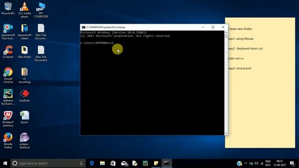Click the Microsoft Windows version line in cmd
The height and width of the screenshot is (168, 299).
tap(113, 33)
